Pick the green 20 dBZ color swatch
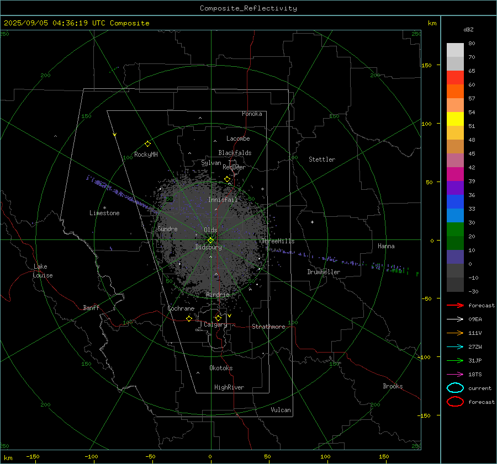The height and width of the screenshot is (464, 497). pos(455,230)
